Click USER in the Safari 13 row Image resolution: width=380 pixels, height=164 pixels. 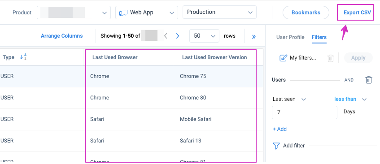tap(7, 141)
